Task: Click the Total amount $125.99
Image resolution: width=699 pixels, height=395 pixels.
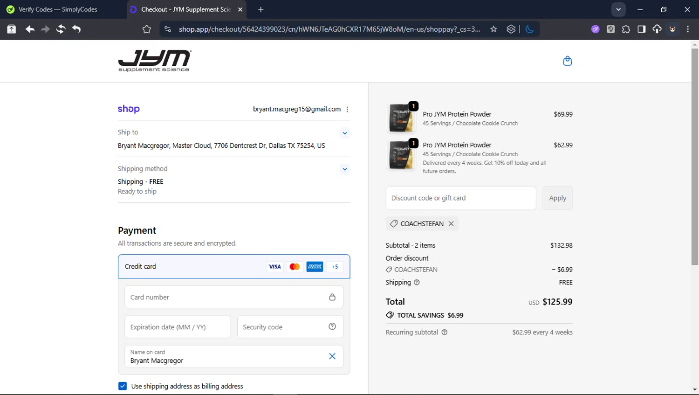Action: point(557,302)
